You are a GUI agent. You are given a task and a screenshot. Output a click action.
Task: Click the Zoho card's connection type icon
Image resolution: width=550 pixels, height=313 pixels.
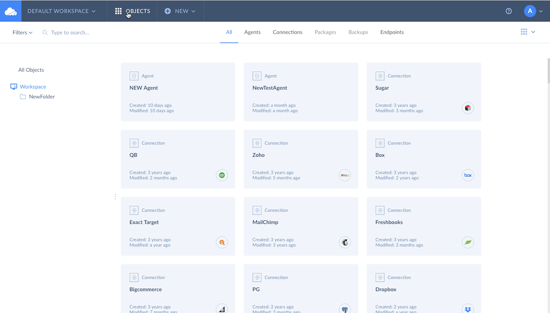click(x=257, y=143)
